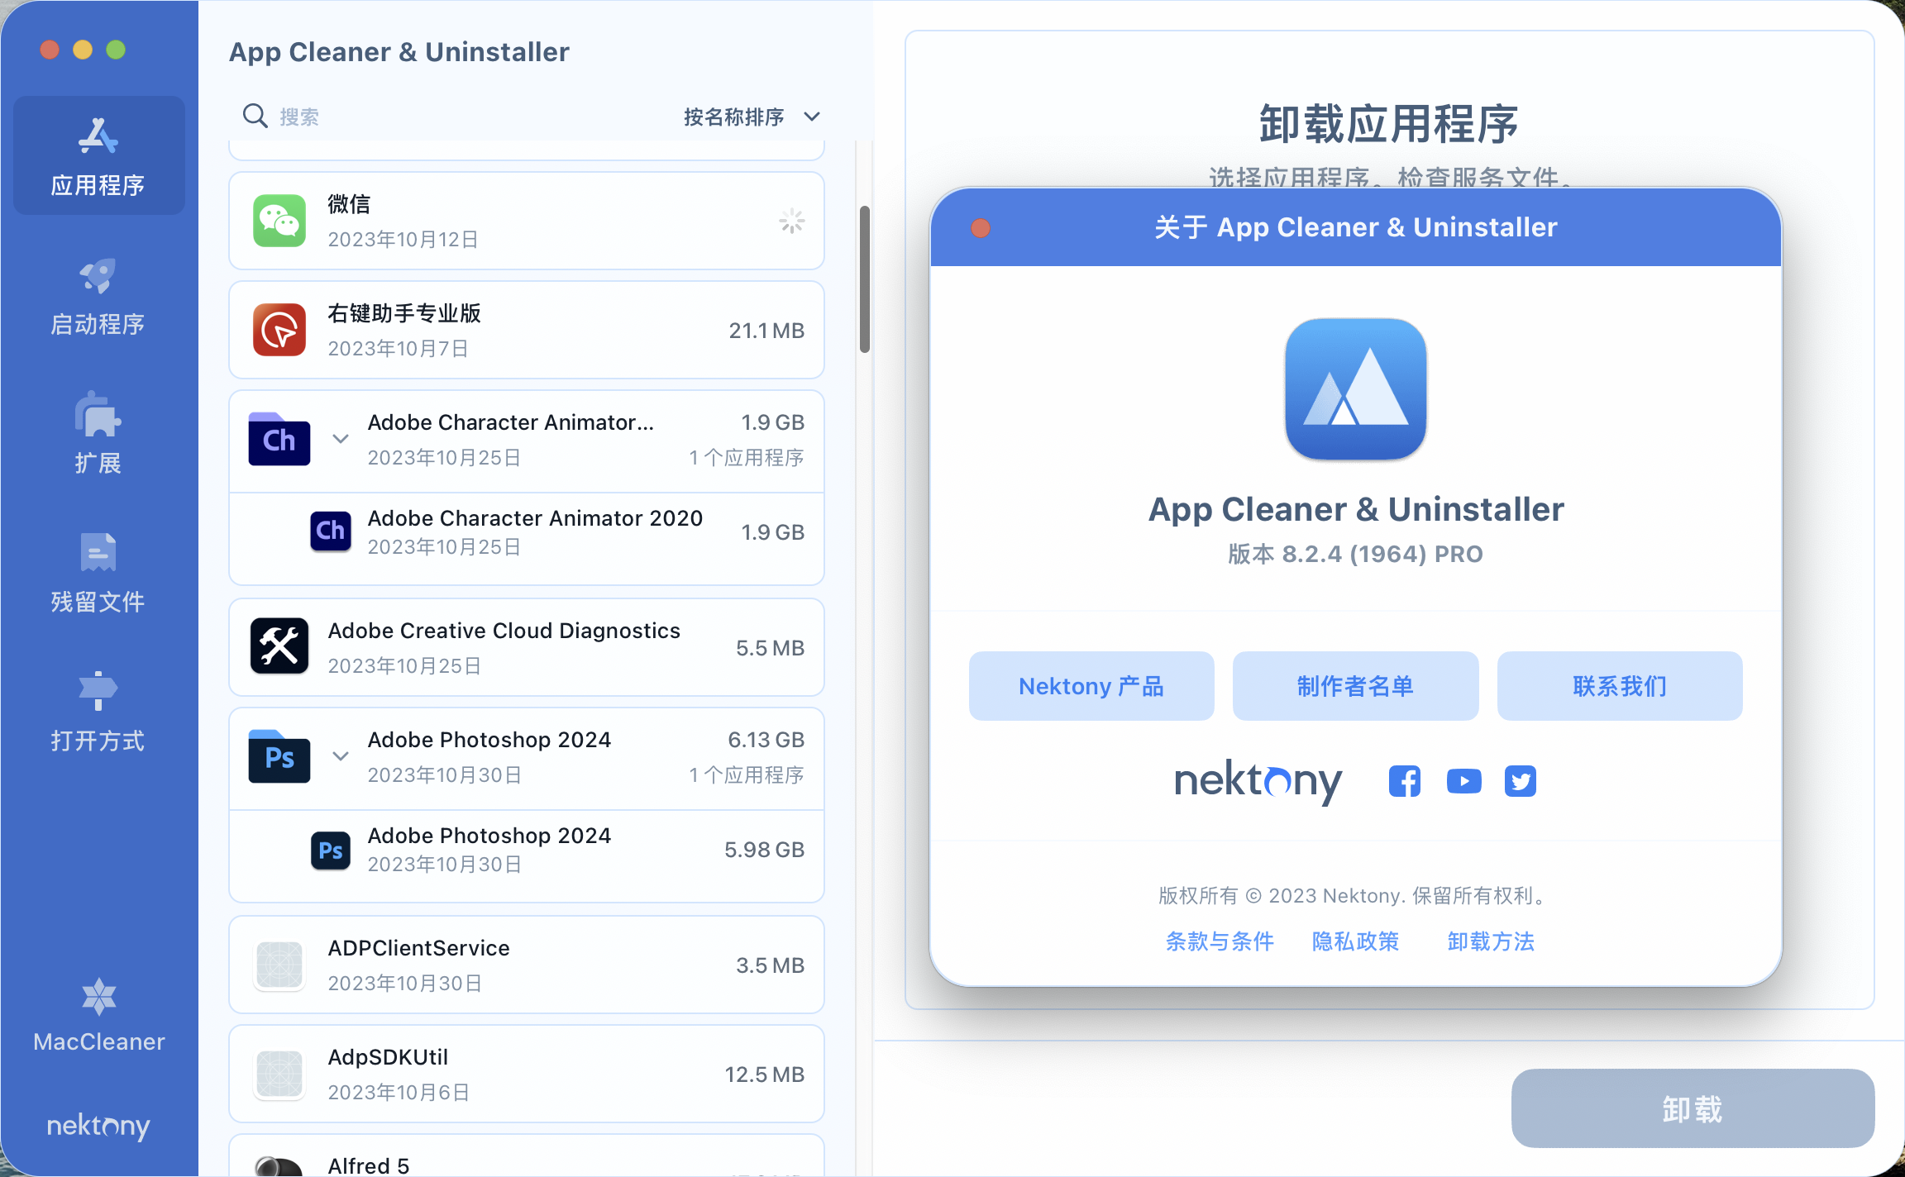The image size is (1905, 1177).
Task: Select the ADPClientService placeholder icon
Action: coord(279,965)
